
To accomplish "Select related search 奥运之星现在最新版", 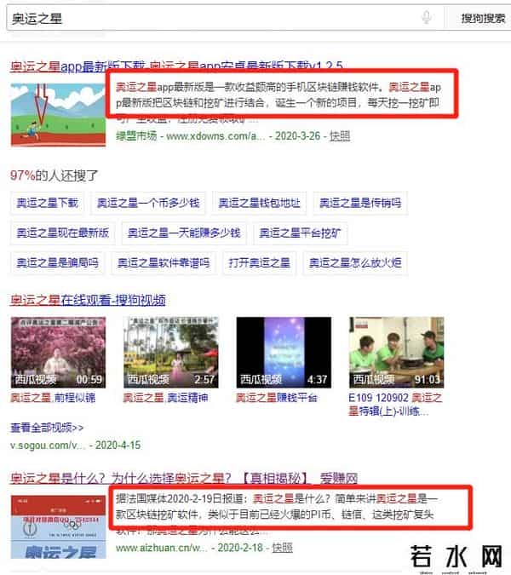I will [63, 233].
